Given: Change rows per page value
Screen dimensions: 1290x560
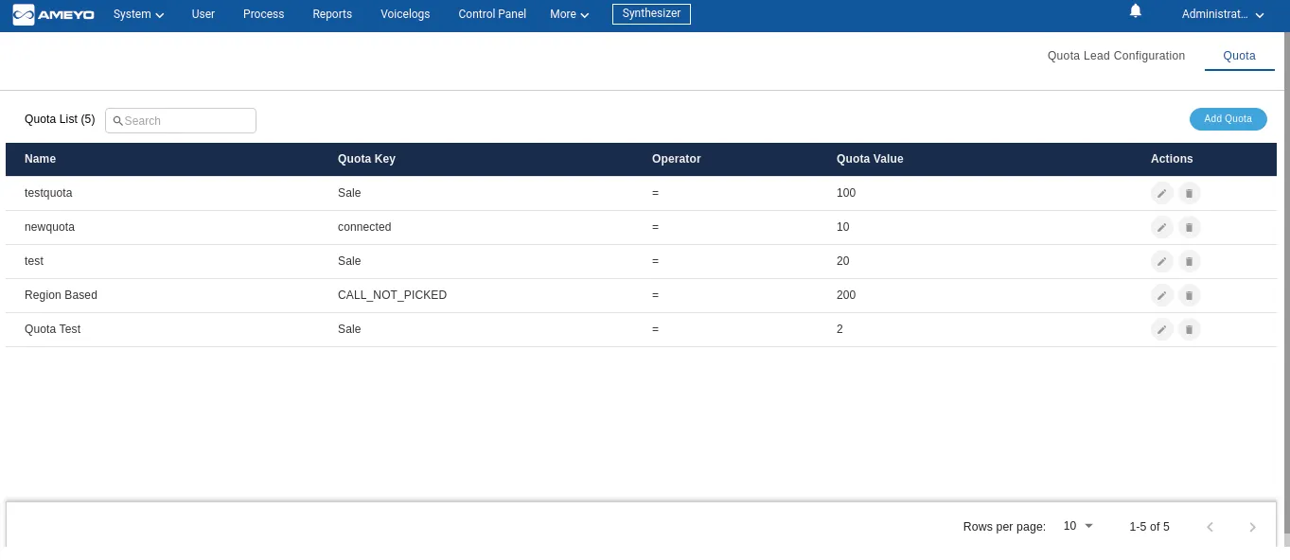Looking at the screenshot, I should 1078,526.
